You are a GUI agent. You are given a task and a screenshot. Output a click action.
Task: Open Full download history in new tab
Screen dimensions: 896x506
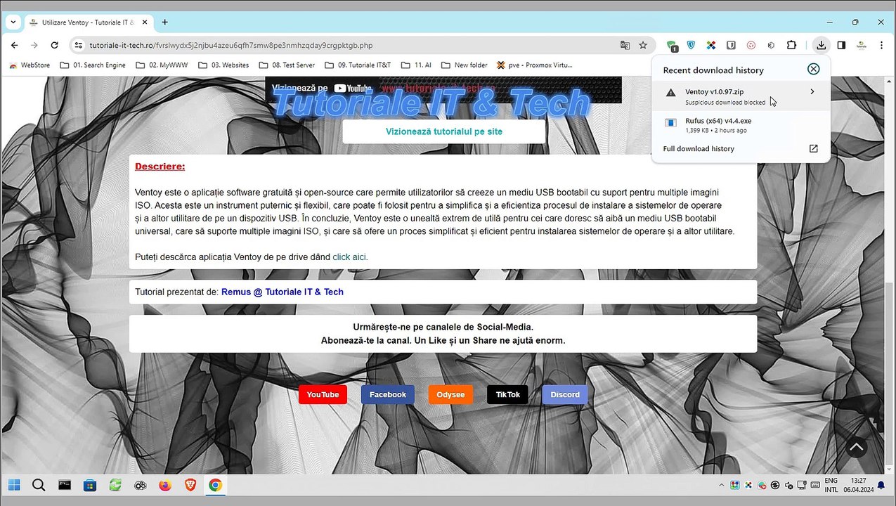[x=813, y=149]
